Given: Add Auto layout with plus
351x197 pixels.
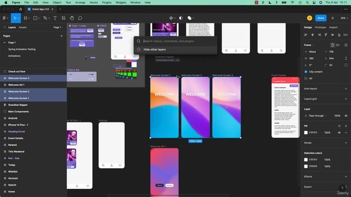Looking at the screenshot, I should 346,89.
